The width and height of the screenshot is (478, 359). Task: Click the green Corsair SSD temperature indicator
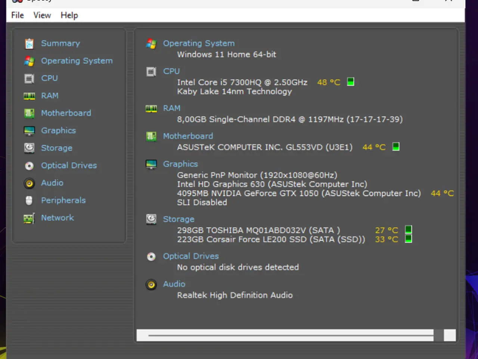tap(409, 239)
